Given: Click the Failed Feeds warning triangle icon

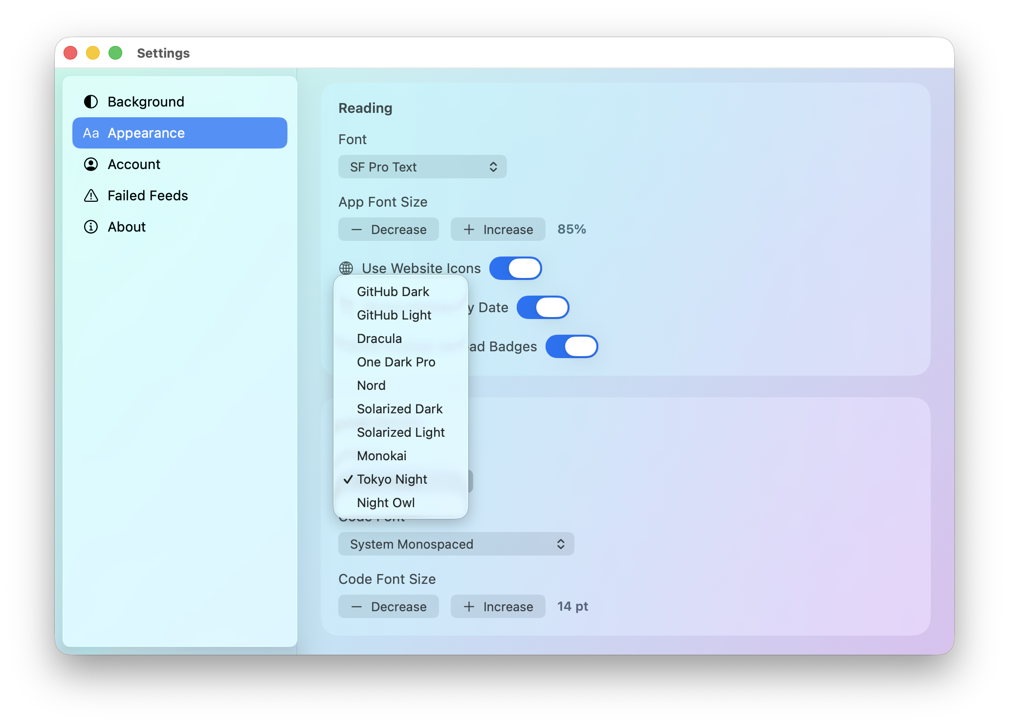Looking at the screenshot, I should pos(91,195).
